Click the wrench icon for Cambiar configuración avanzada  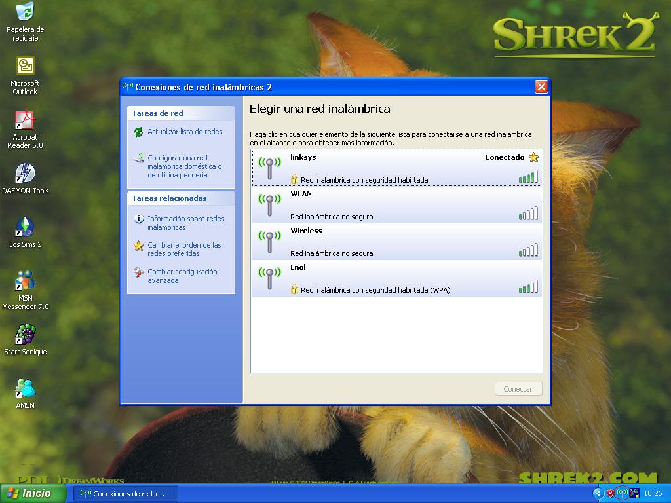pyautogui.click(x=139, y=272)
